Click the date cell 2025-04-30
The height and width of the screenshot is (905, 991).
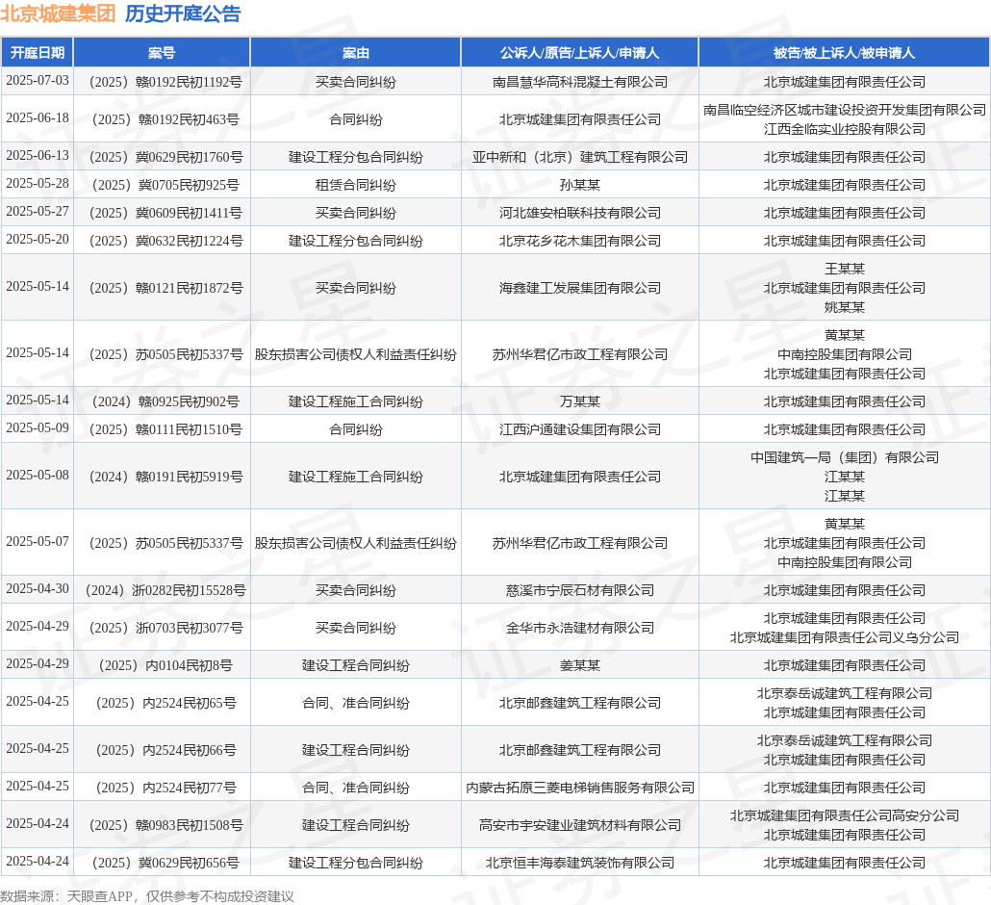coord(38,589)
